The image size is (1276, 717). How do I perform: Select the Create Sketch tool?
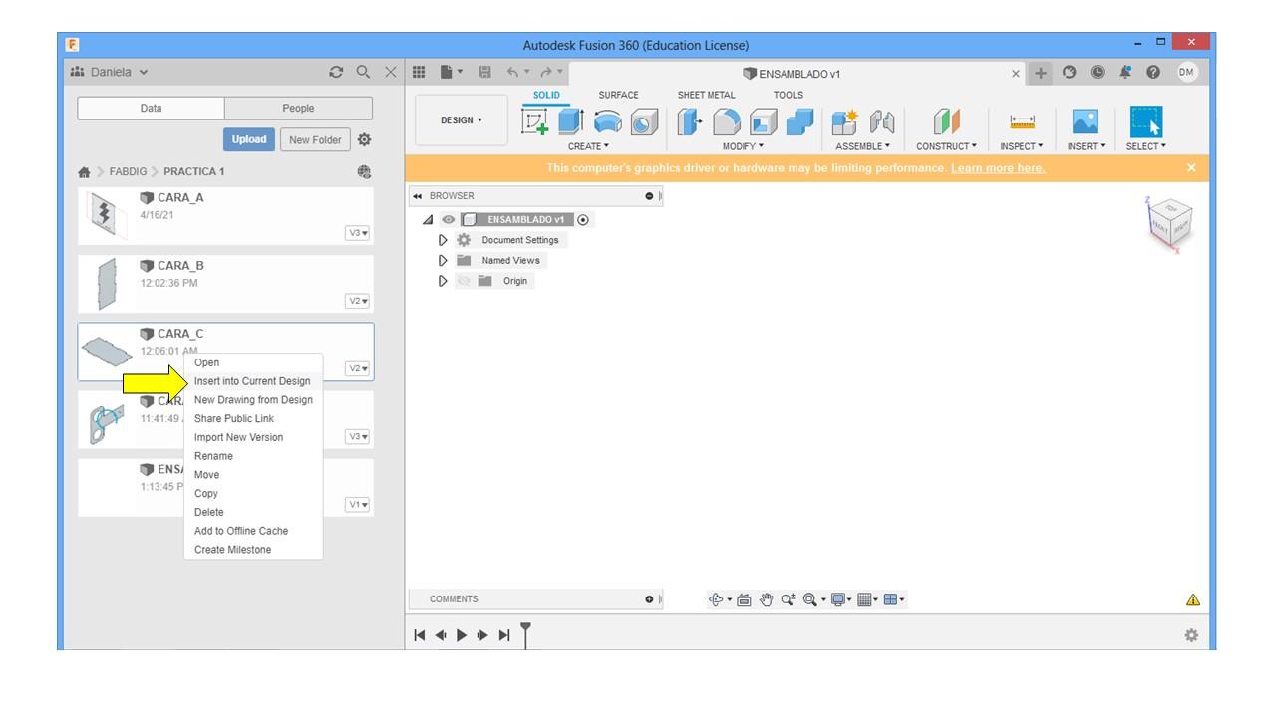click(x=535, y=121)
